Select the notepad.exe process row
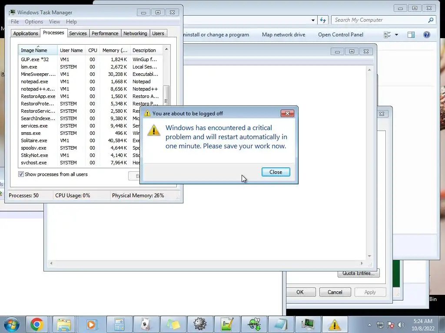The height and width of the screenshot is (333, 445). [x=91, y=82]
